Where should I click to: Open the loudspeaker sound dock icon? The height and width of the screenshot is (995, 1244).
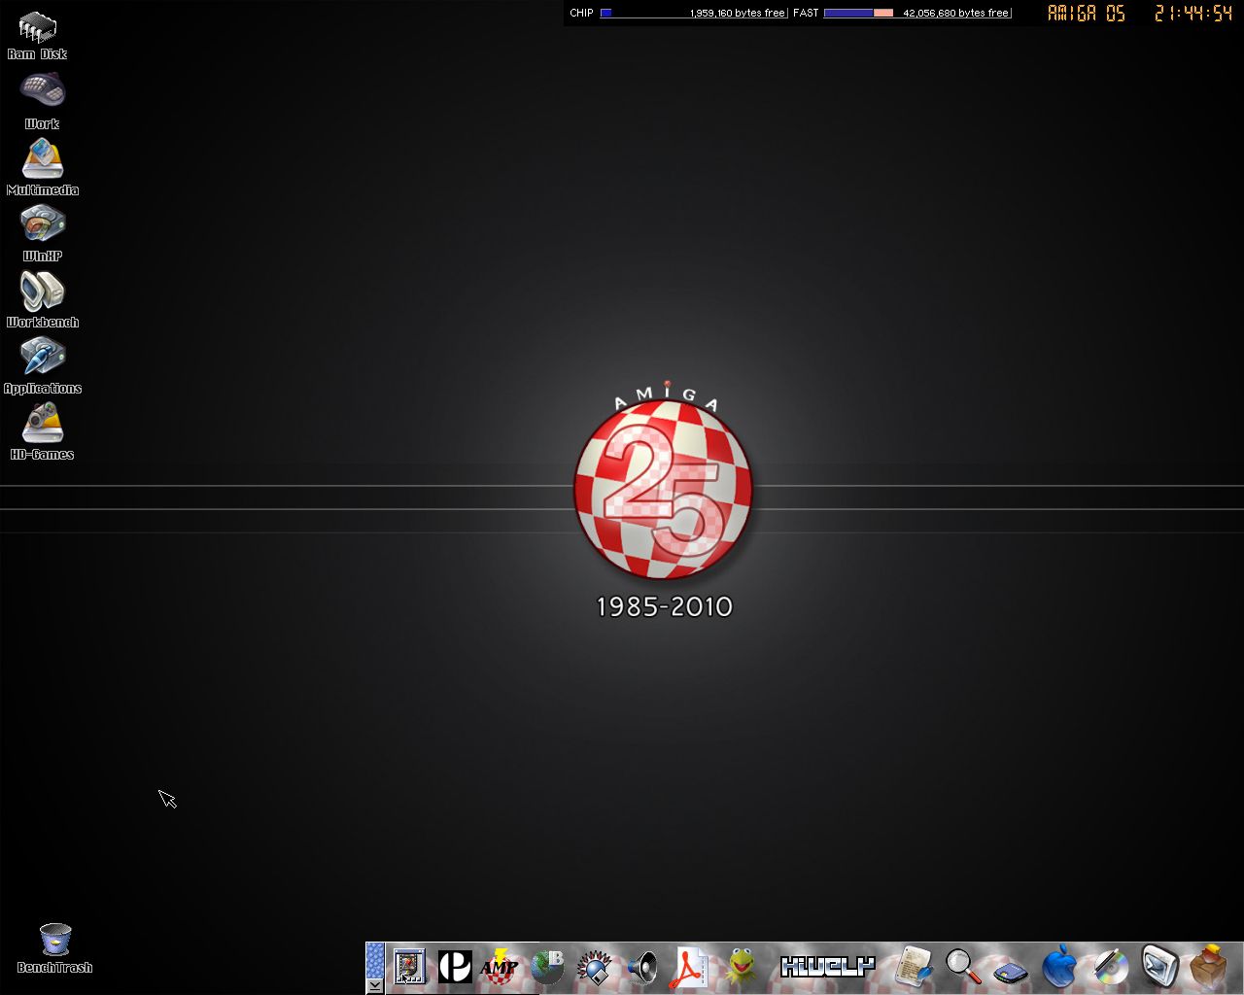(641, 968)
